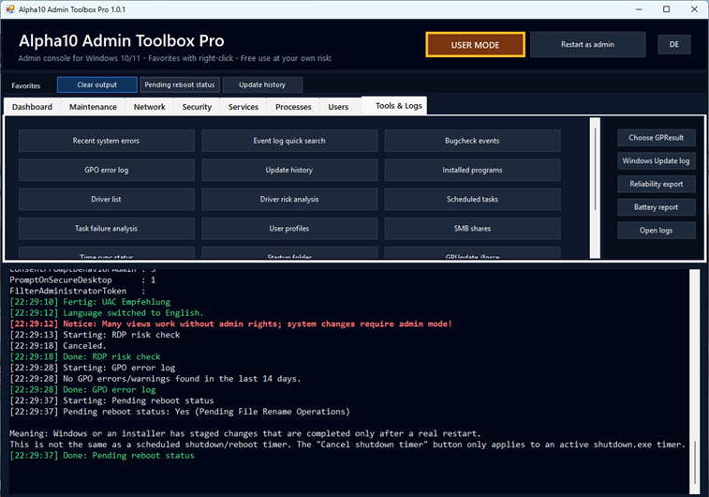The image size is (709, 497).
Task: List Installed programs
Action: coord(472,170)
